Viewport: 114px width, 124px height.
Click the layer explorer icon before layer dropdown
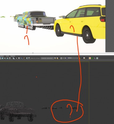click(61, 58)
